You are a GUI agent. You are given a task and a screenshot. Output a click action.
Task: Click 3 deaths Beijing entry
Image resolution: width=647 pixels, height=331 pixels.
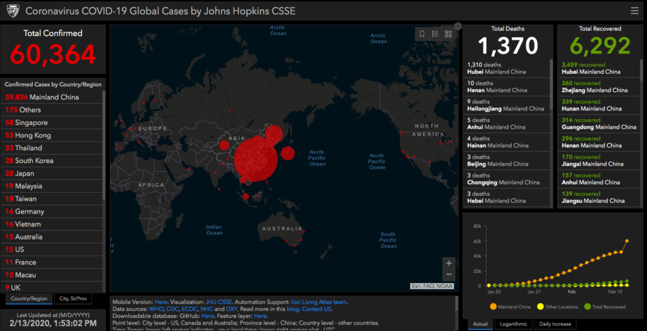[507, 160]
